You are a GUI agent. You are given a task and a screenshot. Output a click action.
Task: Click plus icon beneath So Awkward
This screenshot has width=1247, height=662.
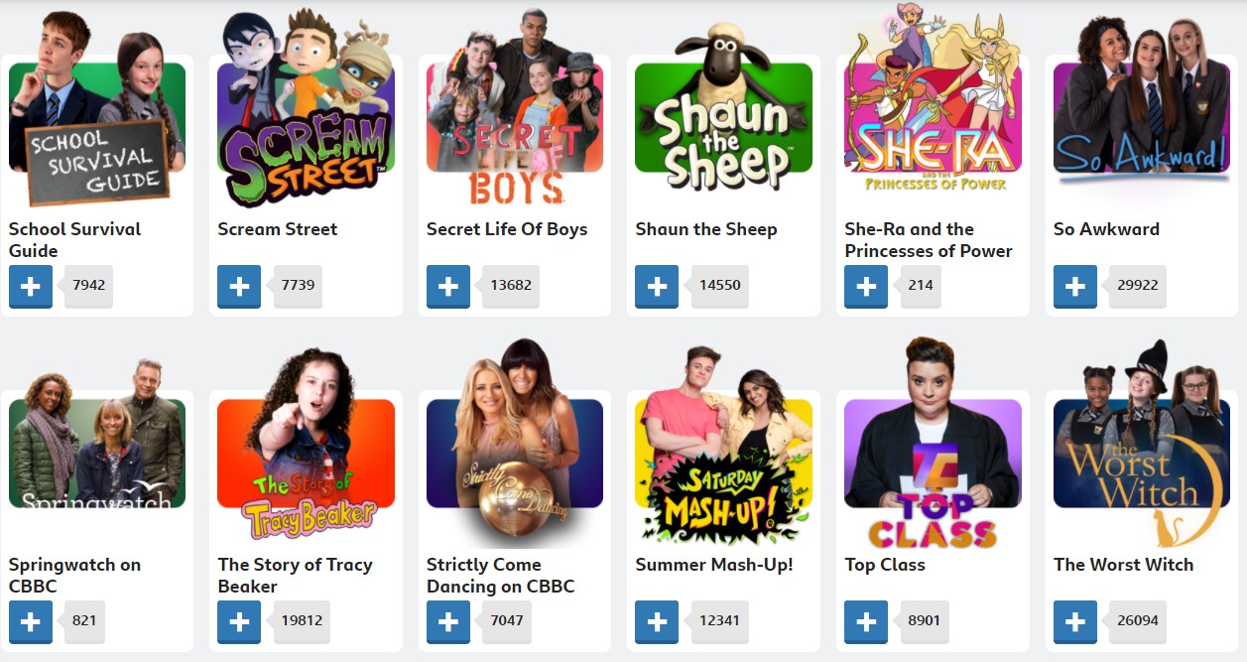pos(1075,287)
